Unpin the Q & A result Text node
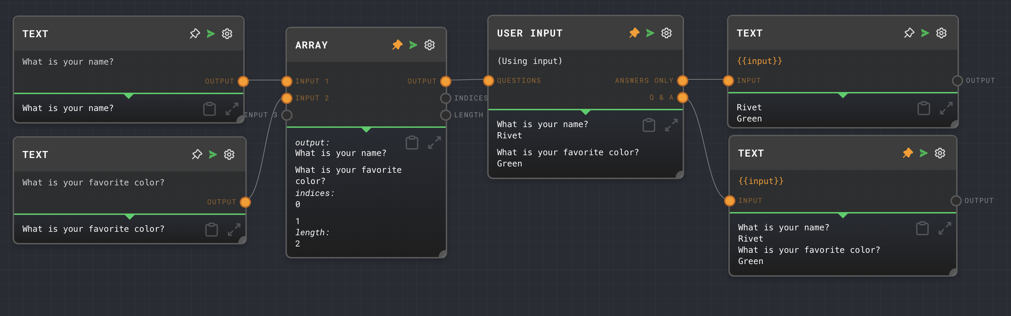Image resolution: width=1011 pixels, height=316 pixels. point(907,153)
